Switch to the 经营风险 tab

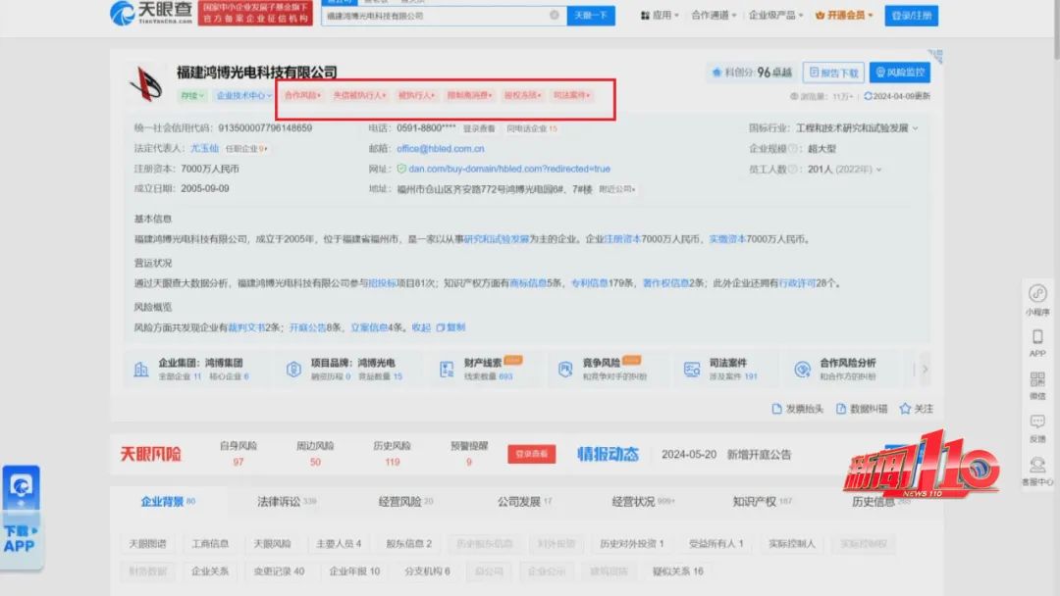[x=405, y=502]
